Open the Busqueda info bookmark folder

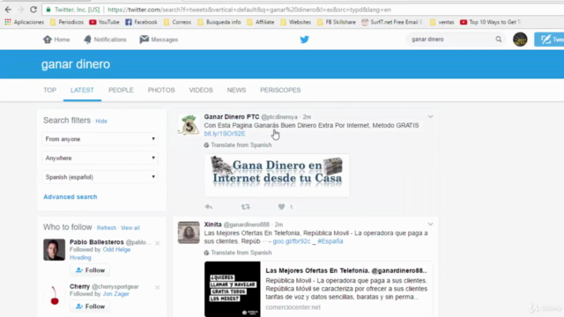[219, 22]
